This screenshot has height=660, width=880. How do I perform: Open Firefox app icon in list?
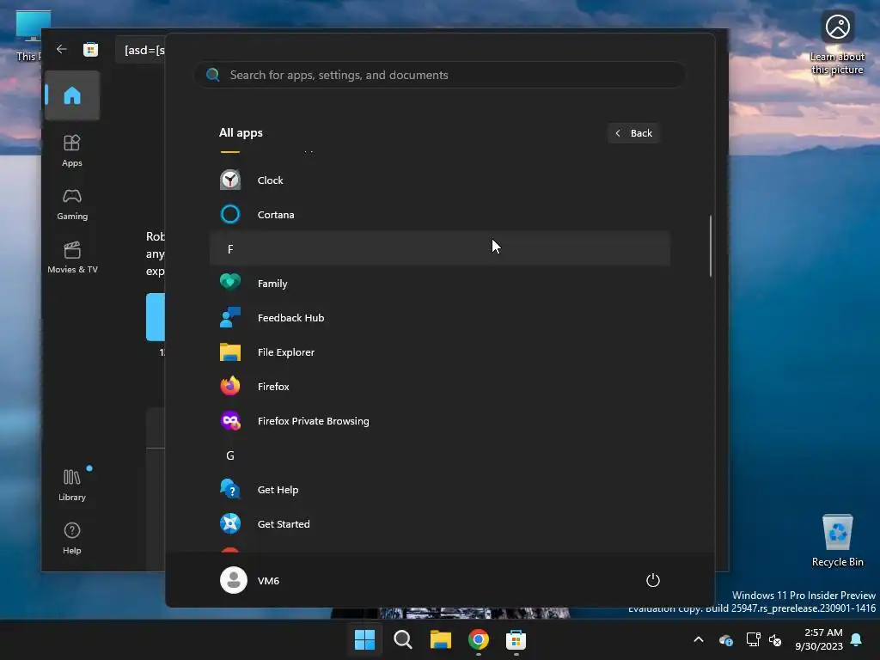pyautogui.click(x=230, y=386)
